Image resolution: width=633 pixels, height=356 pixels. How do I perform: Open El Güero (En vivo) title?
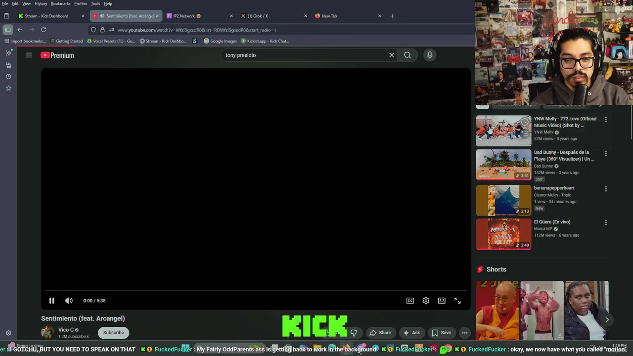tap(552, 222)
